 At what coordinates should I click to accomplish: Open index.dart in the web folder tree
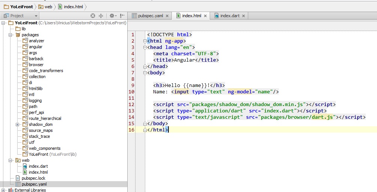click(x=38, y=166)
